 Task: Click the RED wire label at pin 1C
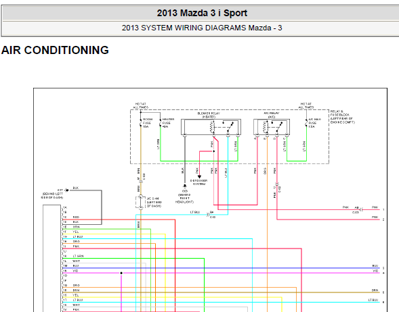pos(76,217)
